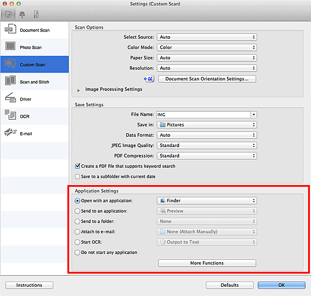This screenshot has height=296, width=311.
Task: Select Do not start any application
Action: [x=77, y=252]
